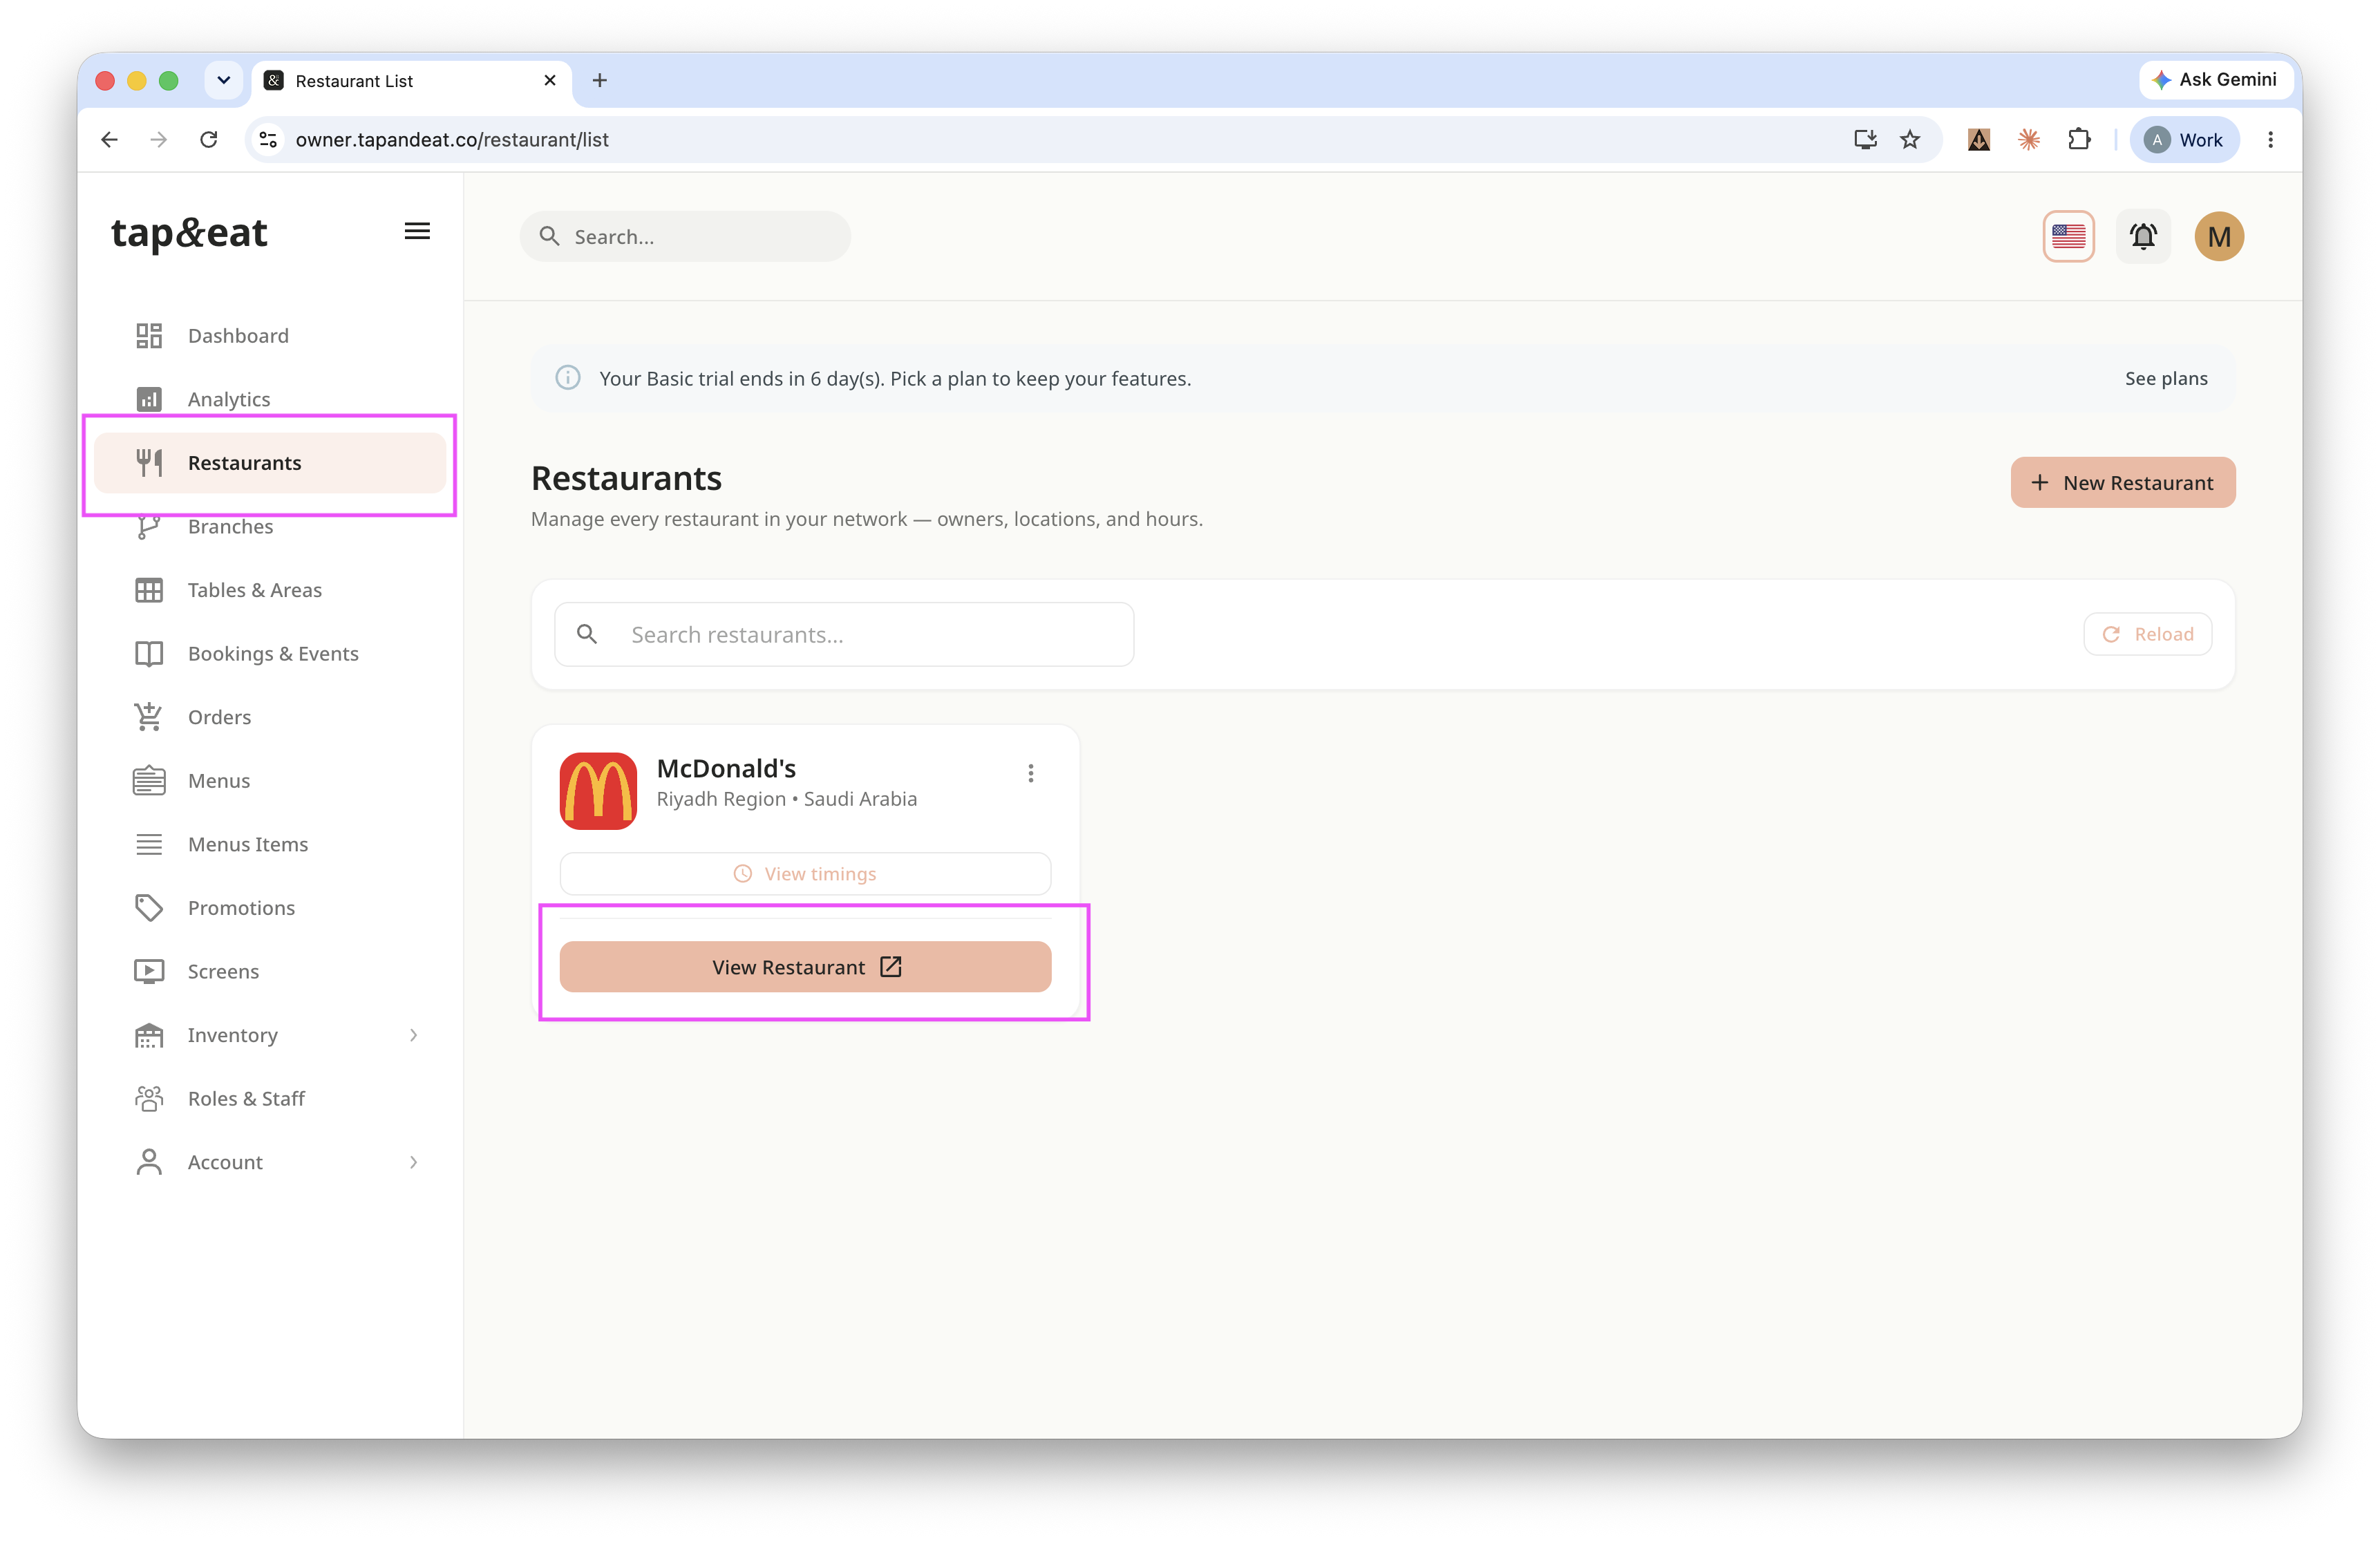Image resolution: width=2380 pixels, height=1541 pixels.
Task: Open the Chrome three-dot menu
Action: click(2270, 140)
